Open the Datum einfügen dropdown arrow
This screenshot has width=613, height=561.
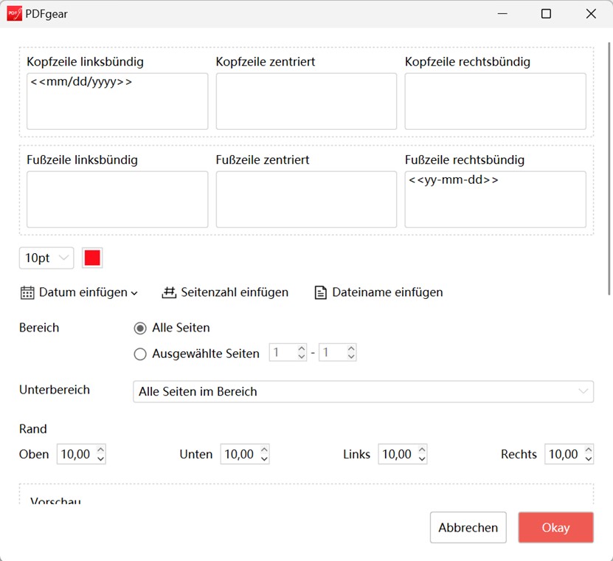click(x=134, y=293)
